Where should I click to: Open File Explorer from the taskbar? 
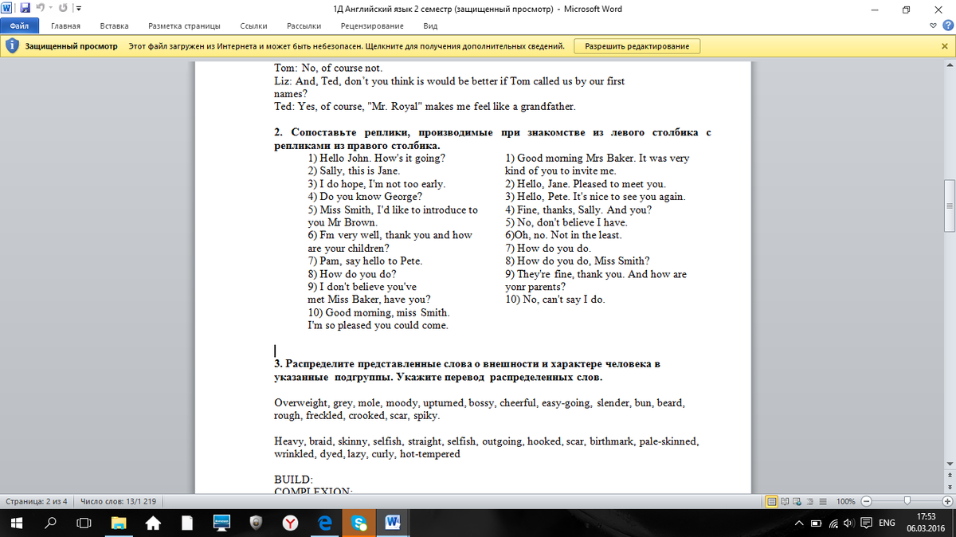pos(119,523)
